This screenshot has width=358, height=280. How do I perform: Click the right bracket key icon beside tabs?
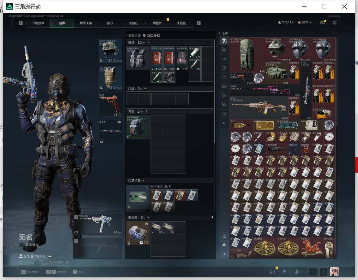pos(199,23)
